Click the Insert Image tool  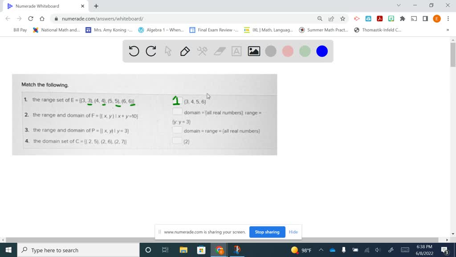253,51
